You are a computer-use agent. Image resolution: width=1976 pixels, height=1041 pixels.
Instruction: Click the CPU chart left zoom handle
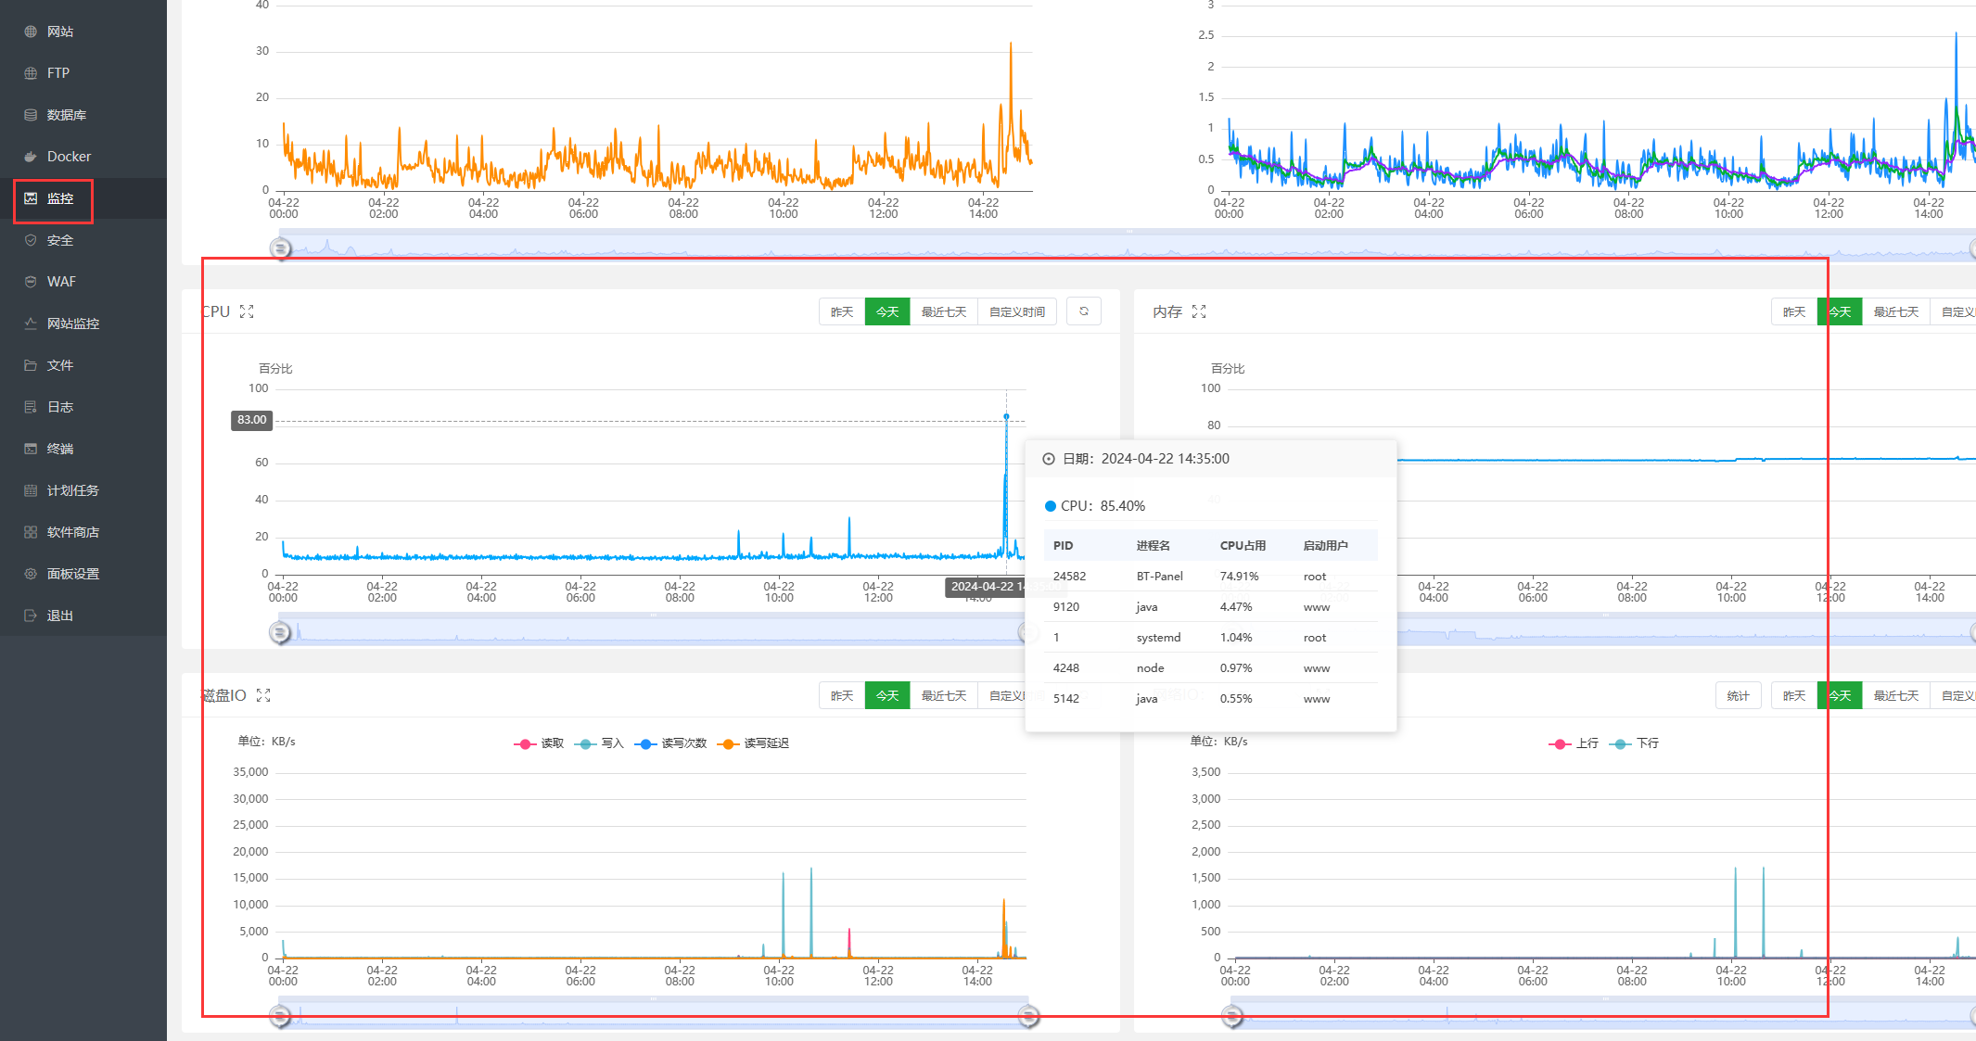[x=280, y=632]
